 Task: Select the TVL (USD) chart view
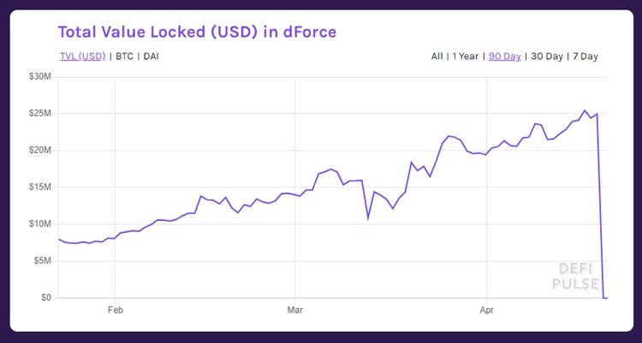82,56
